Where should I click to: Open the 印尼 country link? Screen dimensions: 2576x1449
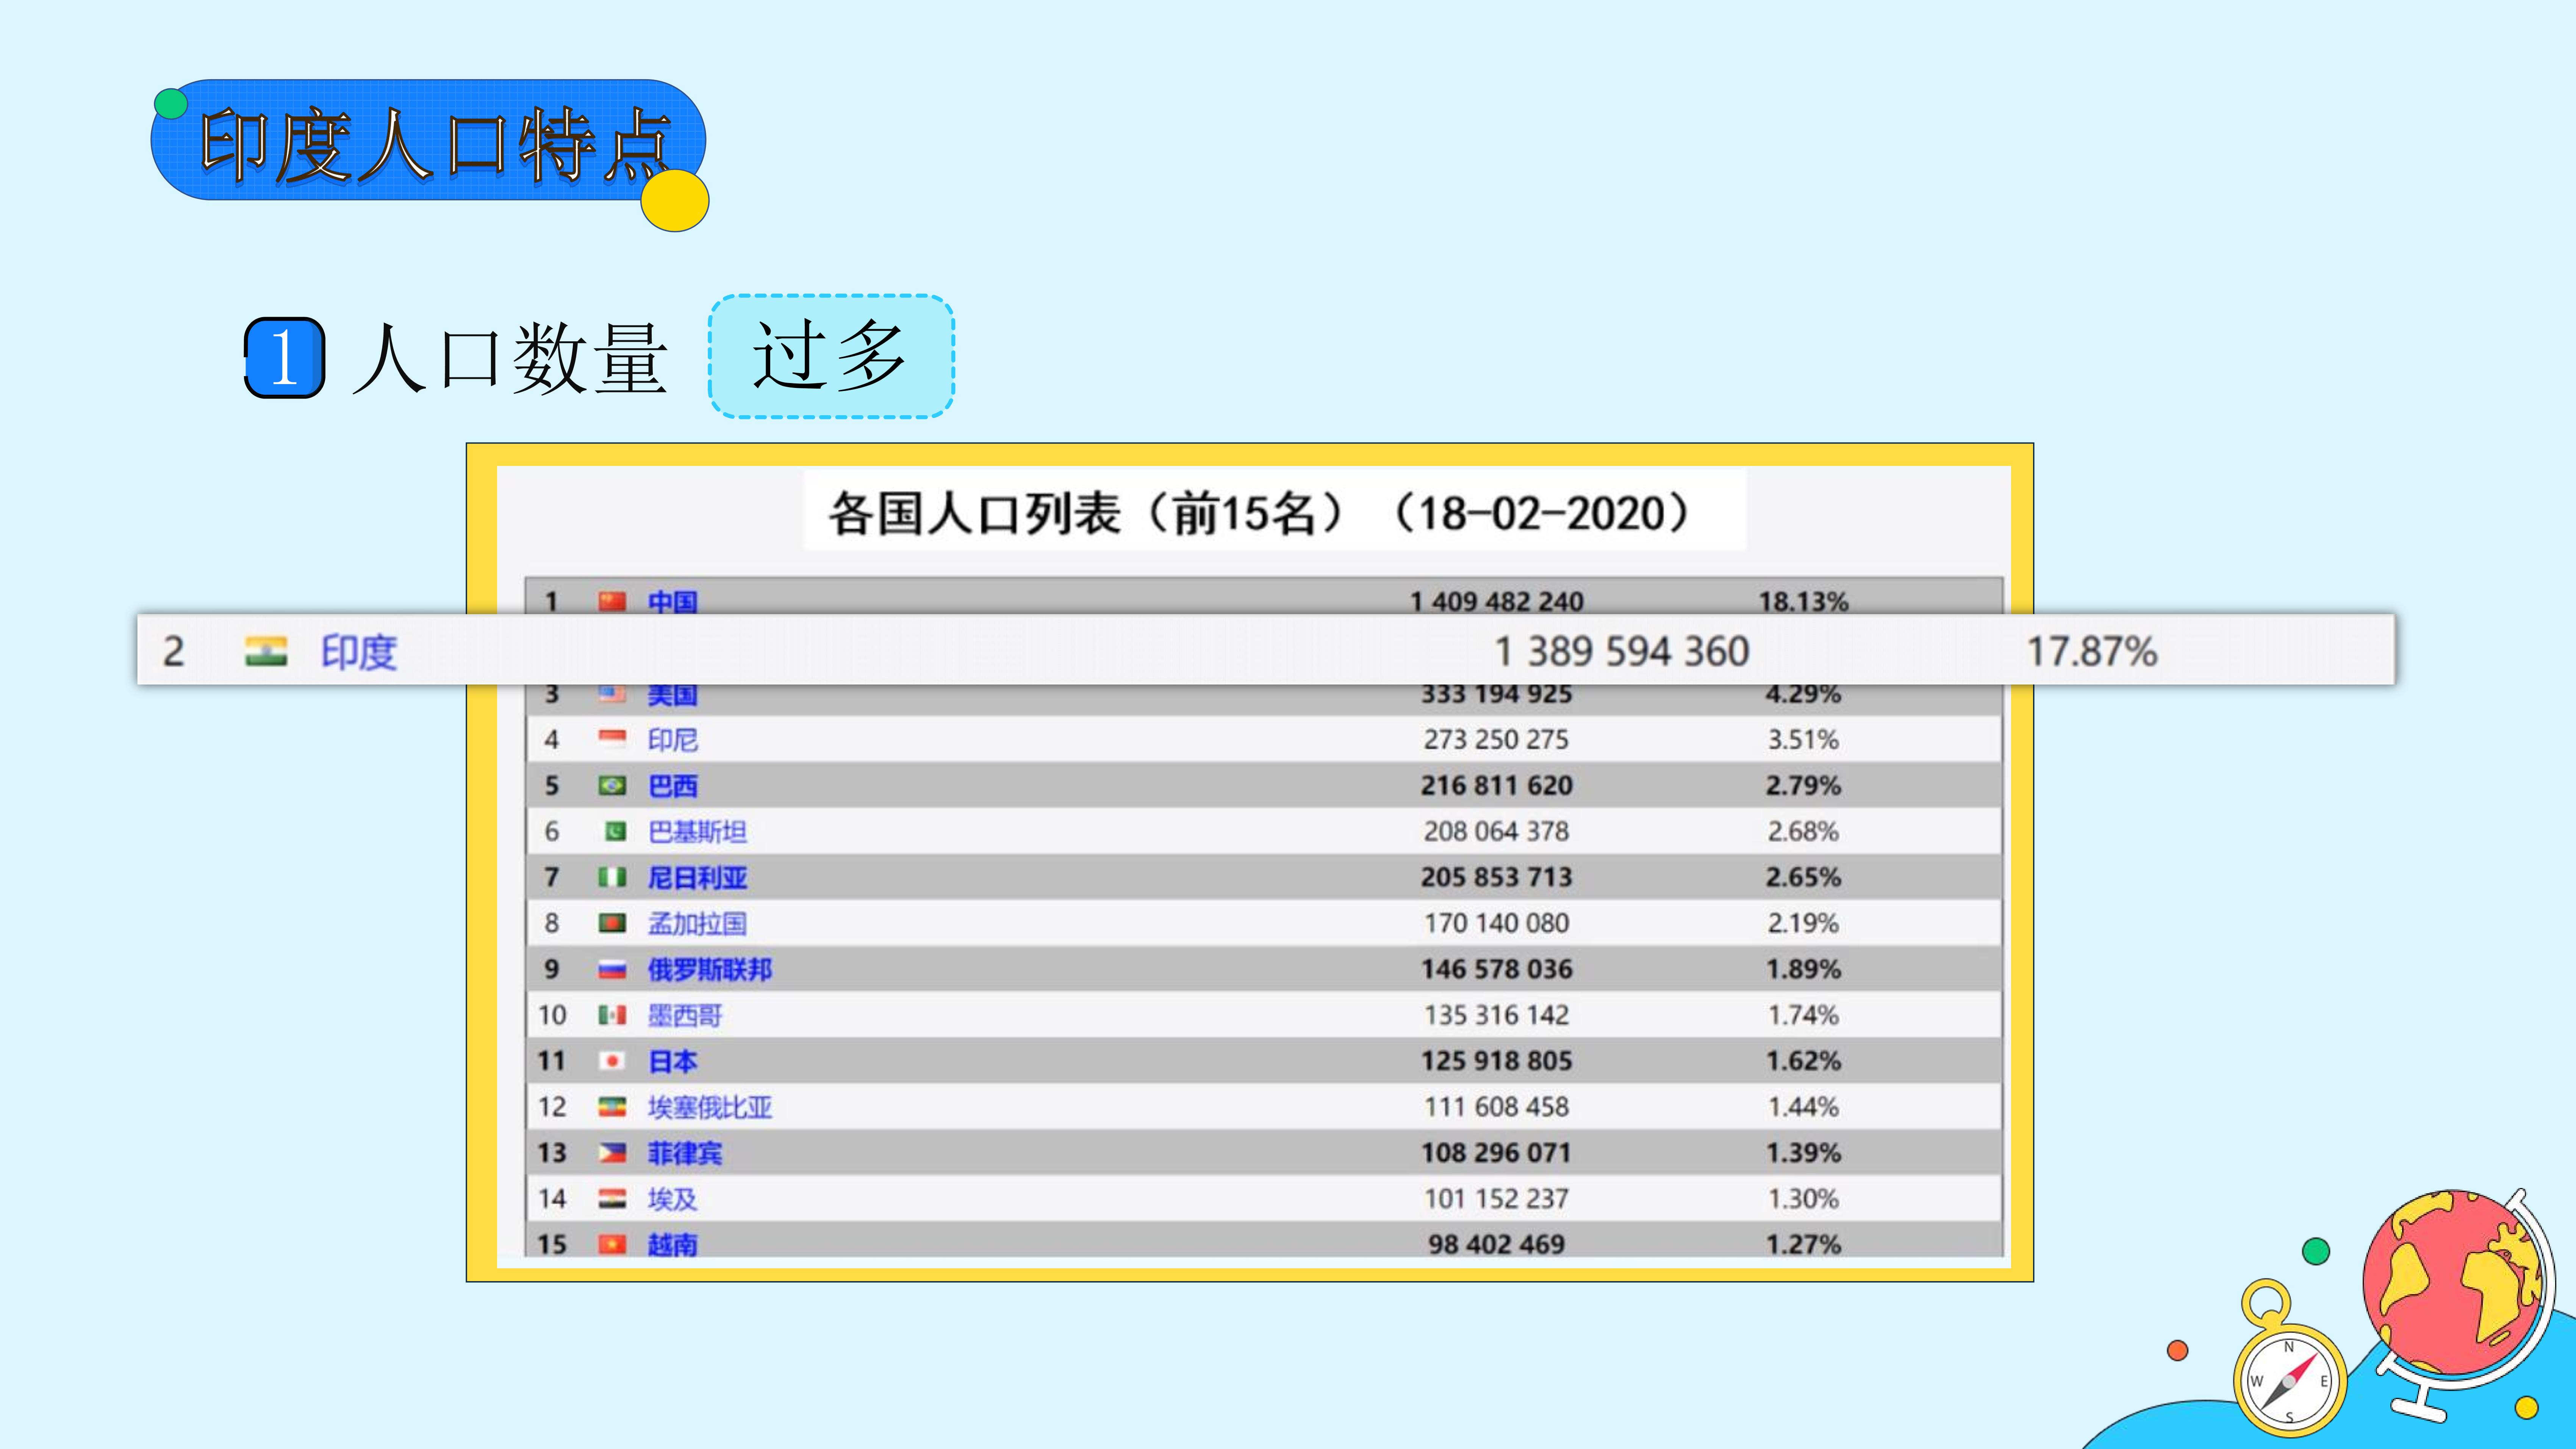[672, 740]
